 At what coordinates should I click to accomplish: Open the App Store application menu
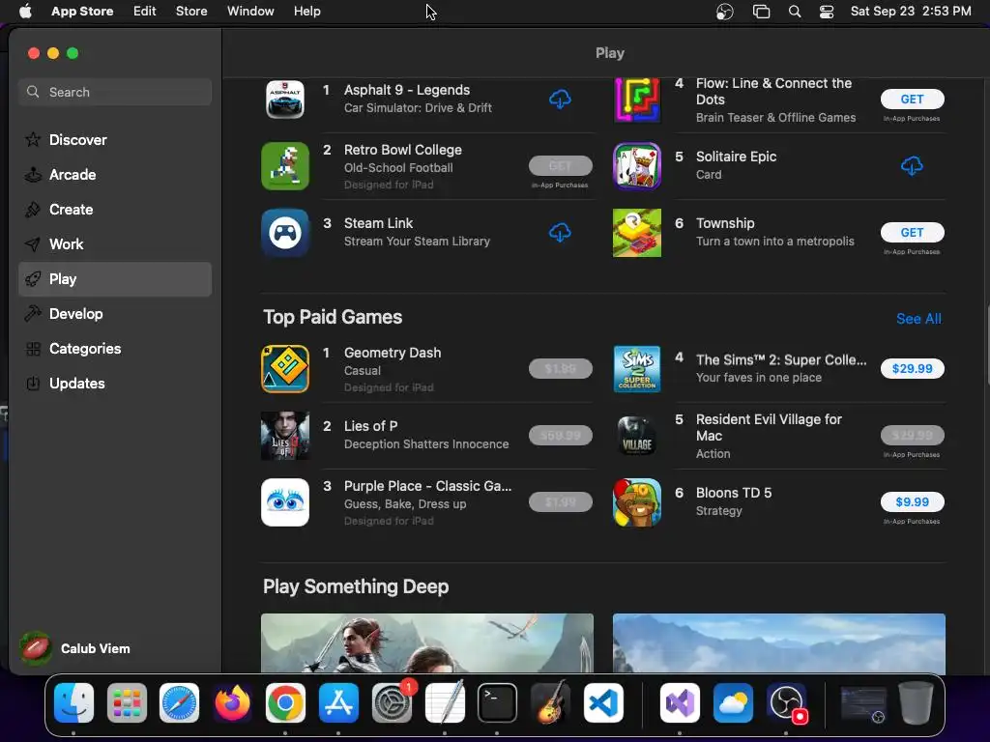(x=82, y=12)
